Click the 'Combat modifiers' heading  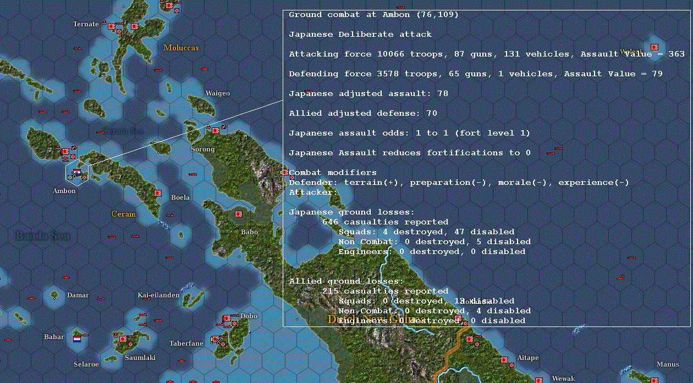(x=333, y=173)
